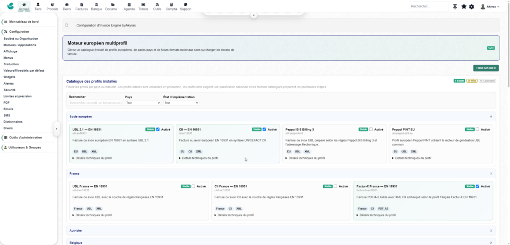Viewport: 510px width, 245px height.
Task: Collapse the left sidebar with arrow handle
Action: click(57, 128)
